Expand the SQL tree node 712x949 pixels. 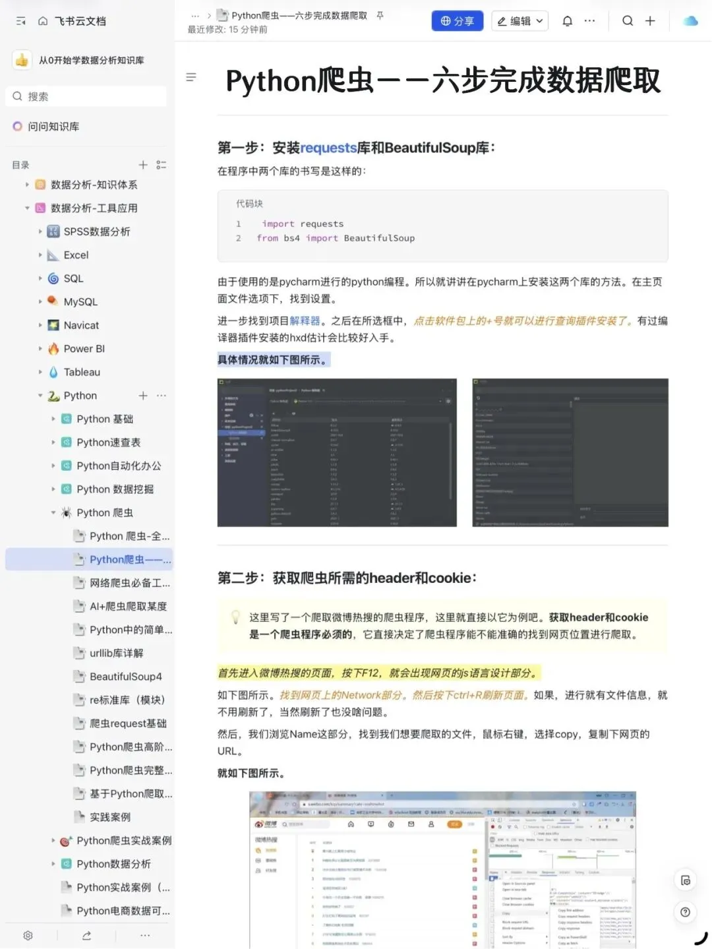click(40, 278)
